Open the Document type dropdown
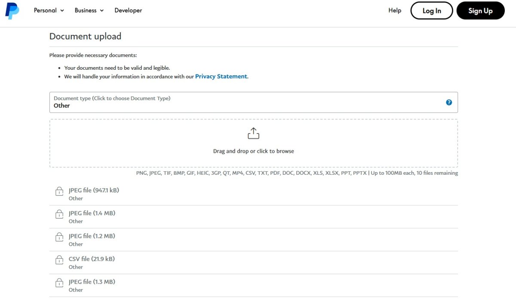516x303 pixels. [x=254, y=102]
